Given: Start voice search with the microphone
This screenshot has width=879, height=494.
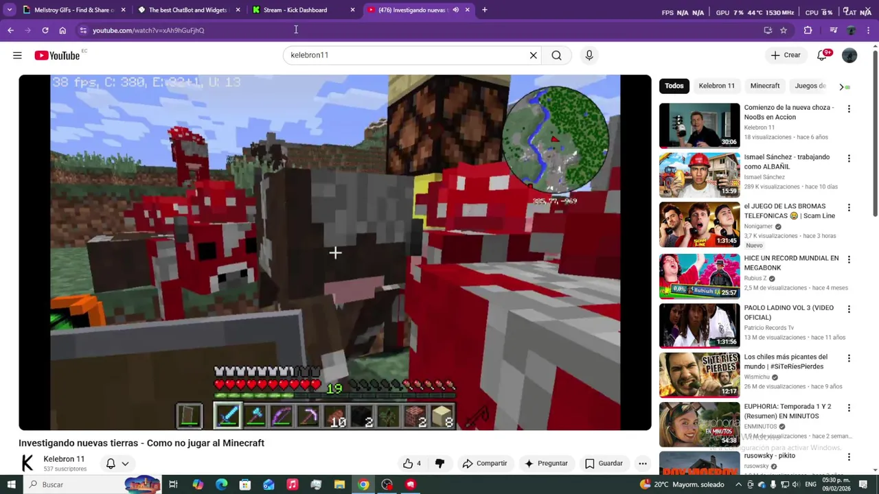Looking at the screenshot, I should 589,55.
